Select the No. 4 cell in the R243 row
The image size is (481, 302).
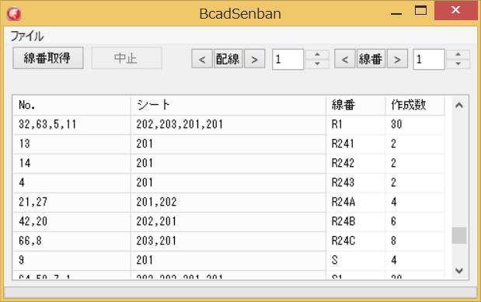point(71,182)
